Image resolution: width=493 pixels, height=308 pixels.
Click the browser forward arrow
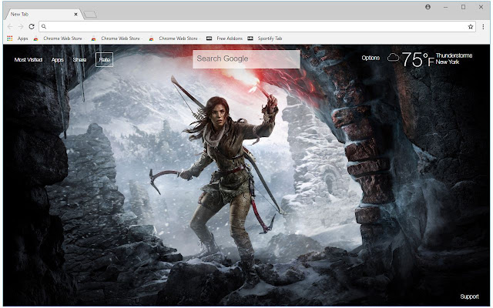point(21,27)
